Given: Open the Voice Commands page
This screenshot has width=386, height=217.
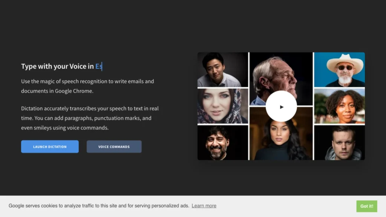Looking at the screenshot, I should (114, 147).
